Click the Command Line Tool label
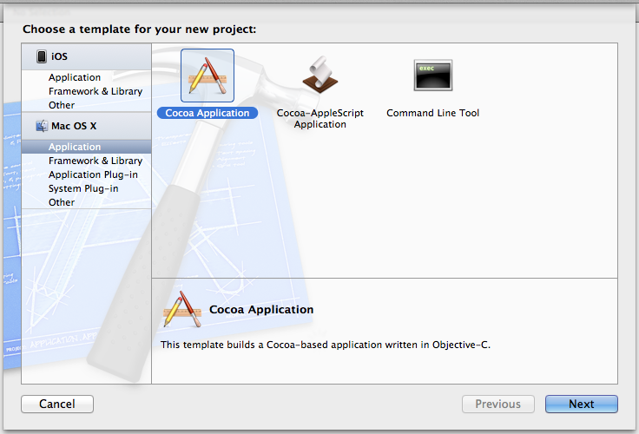This screenshot has width=639, height=434. [432, 113]
